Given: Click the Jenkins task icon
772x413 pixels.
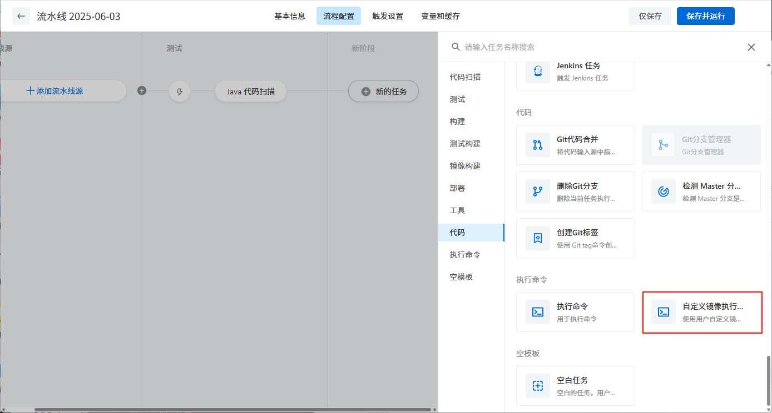Looking at the screenshot, I should (538, 71).
